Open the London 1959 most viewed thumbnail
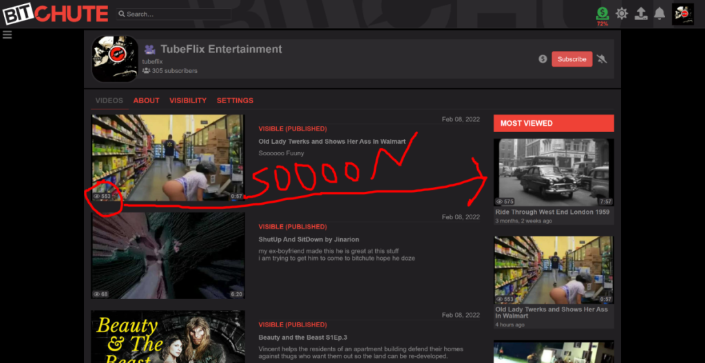This screenshot has height=363, width=705. coord(553,172)
